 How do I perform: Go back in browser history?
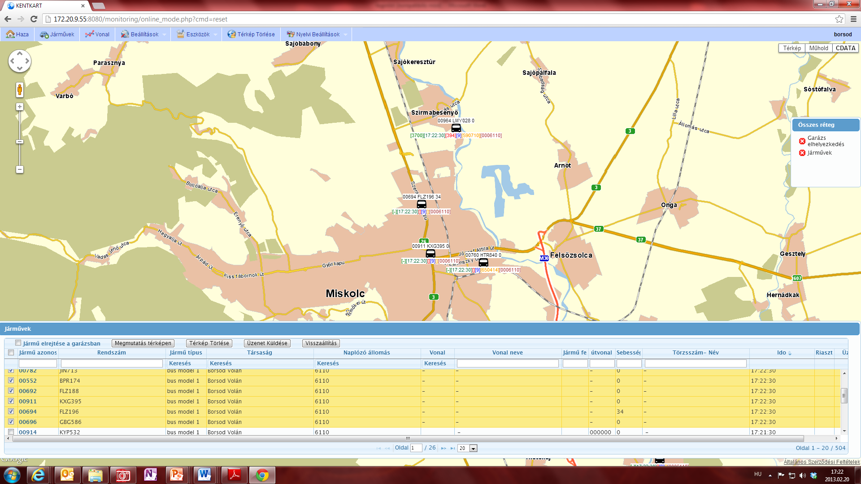pyautogui.click(x=8, y=19)
